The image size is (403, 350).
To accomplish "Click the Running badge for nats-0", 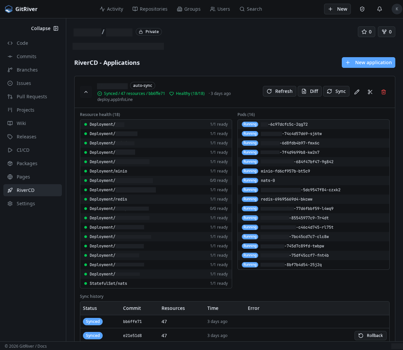I will [250, 181].
